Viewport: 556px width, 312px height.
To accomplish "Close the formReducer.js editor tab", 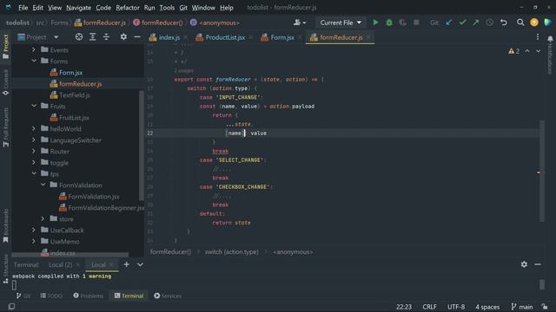I will tap(368, 37).
